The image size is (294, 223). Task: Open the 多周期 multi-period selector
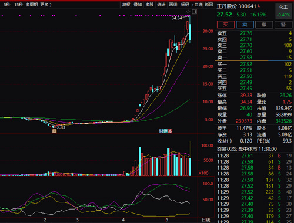tap(31, 5)
